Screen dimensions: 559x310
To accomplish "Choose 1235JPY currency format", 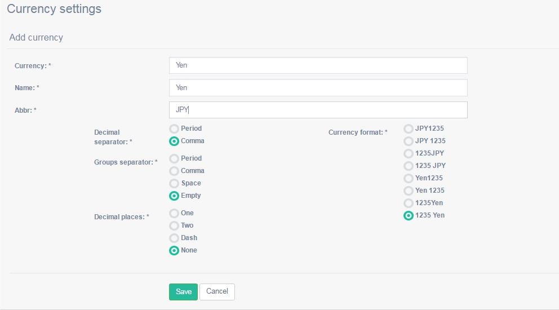I will coord(408,153).
